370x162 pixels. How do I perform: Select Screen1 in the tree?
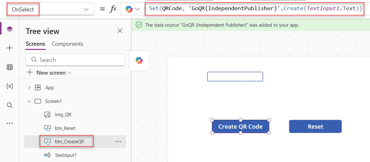tap(53, 101)
